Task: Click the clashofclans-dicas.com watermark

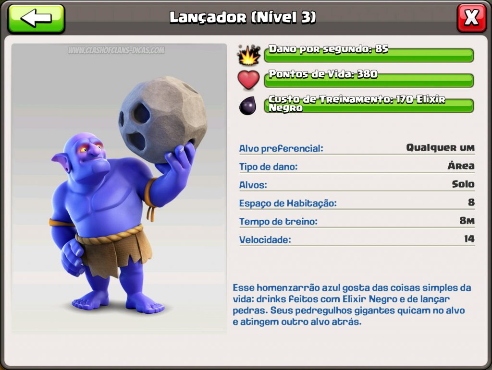Action: (x=116, y=50)
